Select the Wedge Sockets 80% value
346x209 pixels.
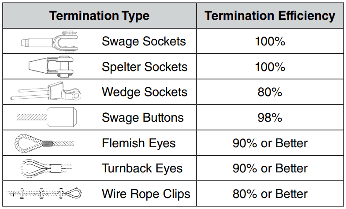(x=270, y=92)
